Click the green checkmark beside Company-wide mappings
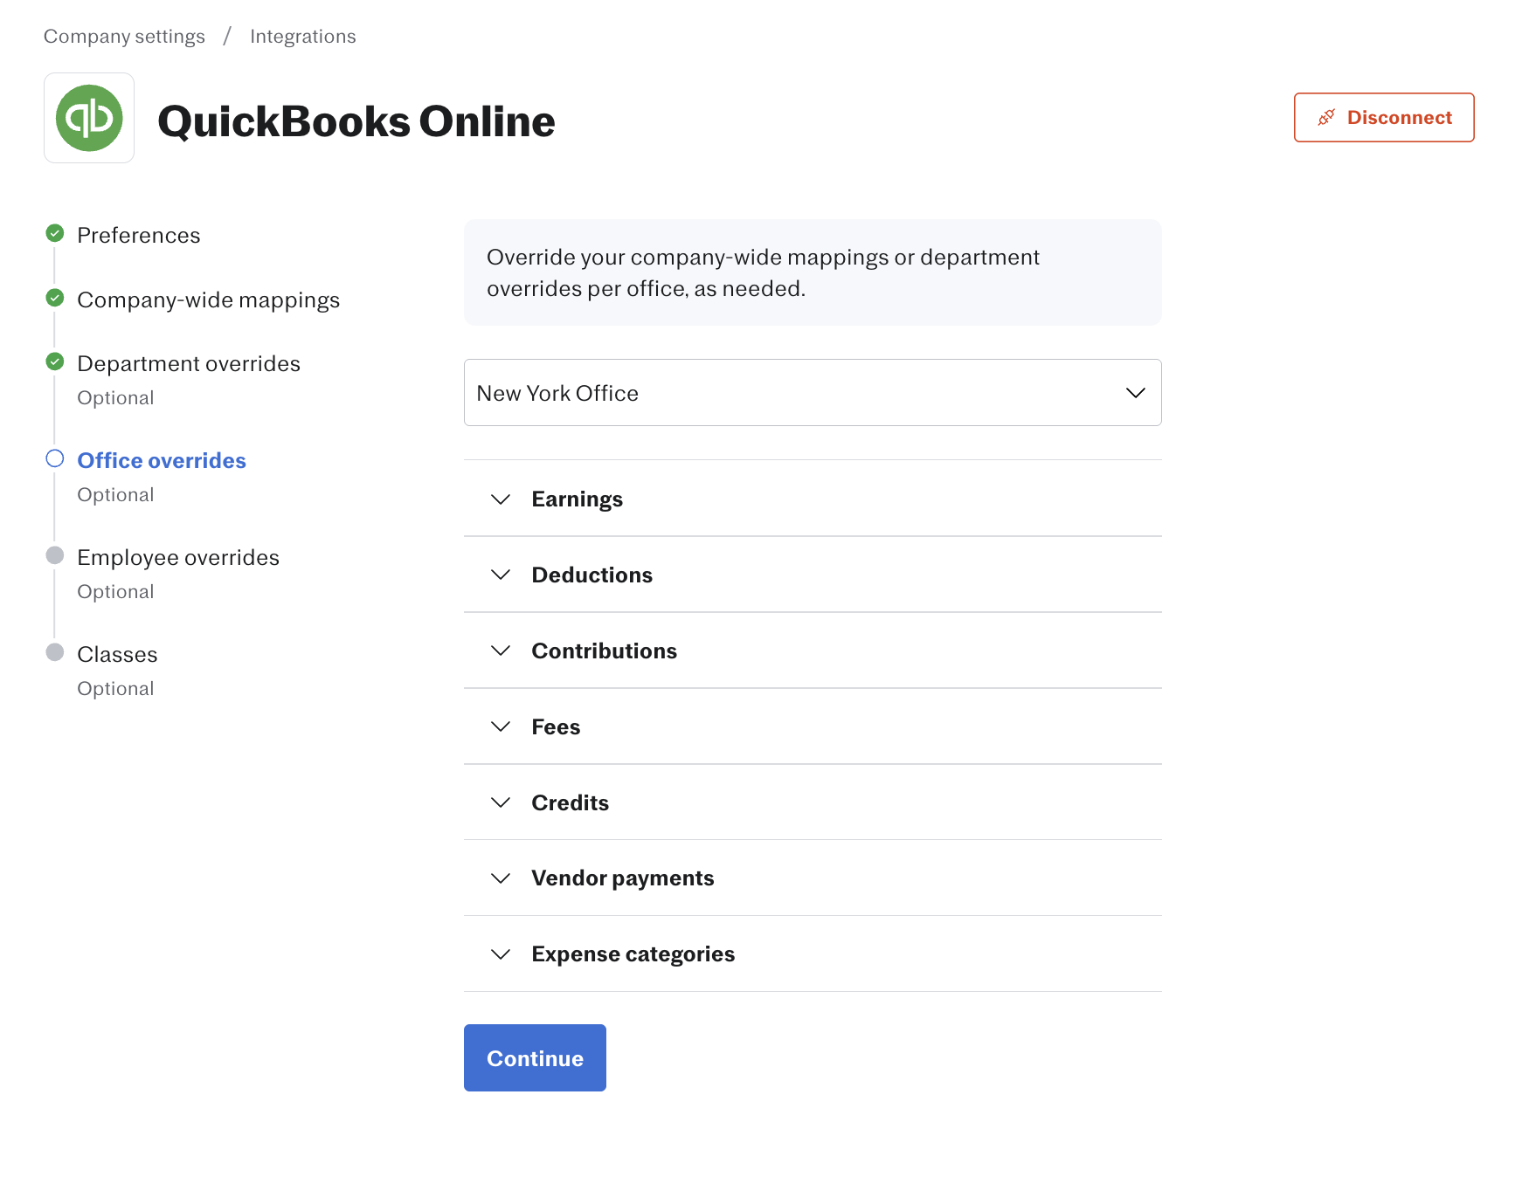 [55, 298]
